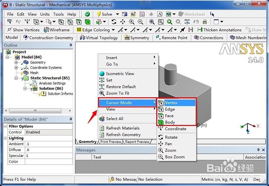Open the Solve dropdown arrow
Viewport: 269px width, 186px height.
coord(117,14)
